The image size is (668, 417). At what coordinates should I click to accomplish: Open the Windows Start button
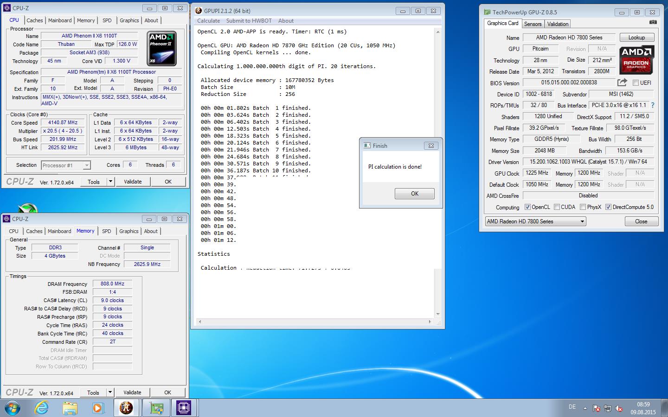(x=13, y=408)
